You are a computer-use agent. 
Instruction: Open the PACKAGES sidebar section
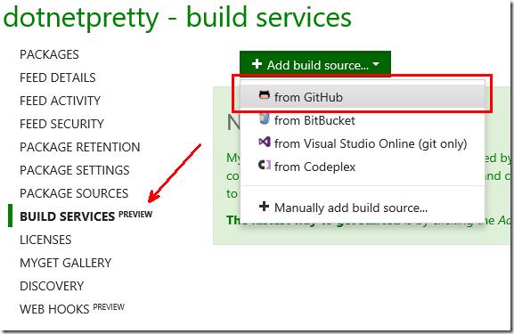(x=49, y=54)
